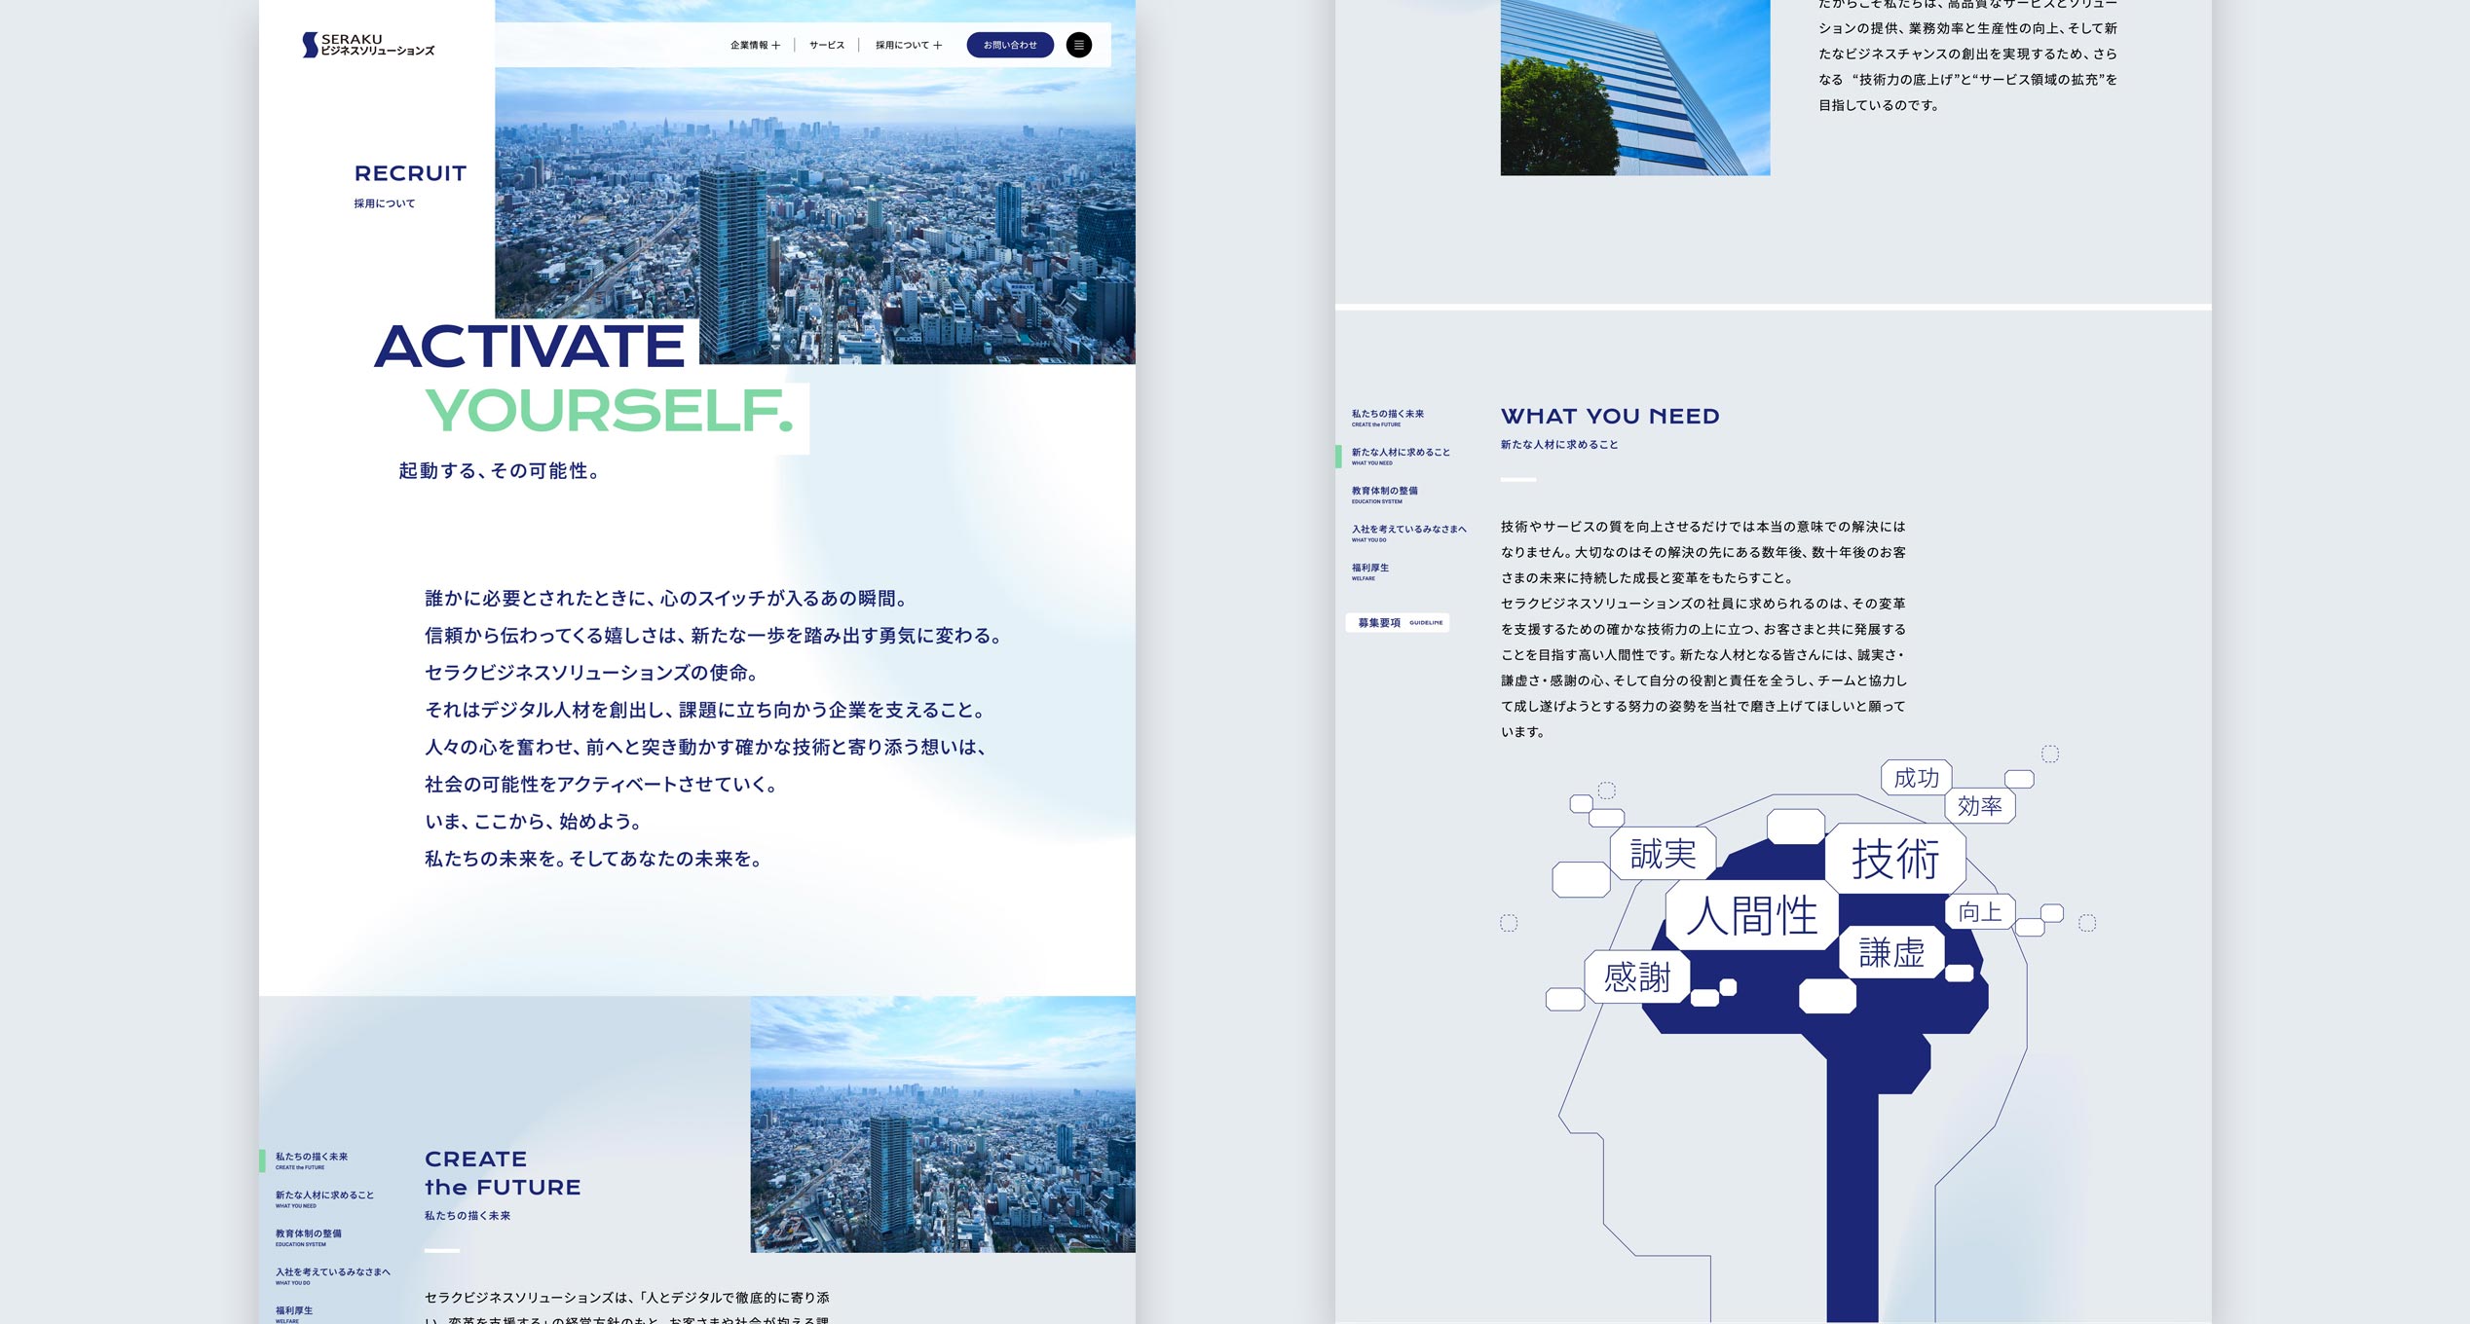
Task: Click the blue office building photo
Action: [x=1634, y=88]
